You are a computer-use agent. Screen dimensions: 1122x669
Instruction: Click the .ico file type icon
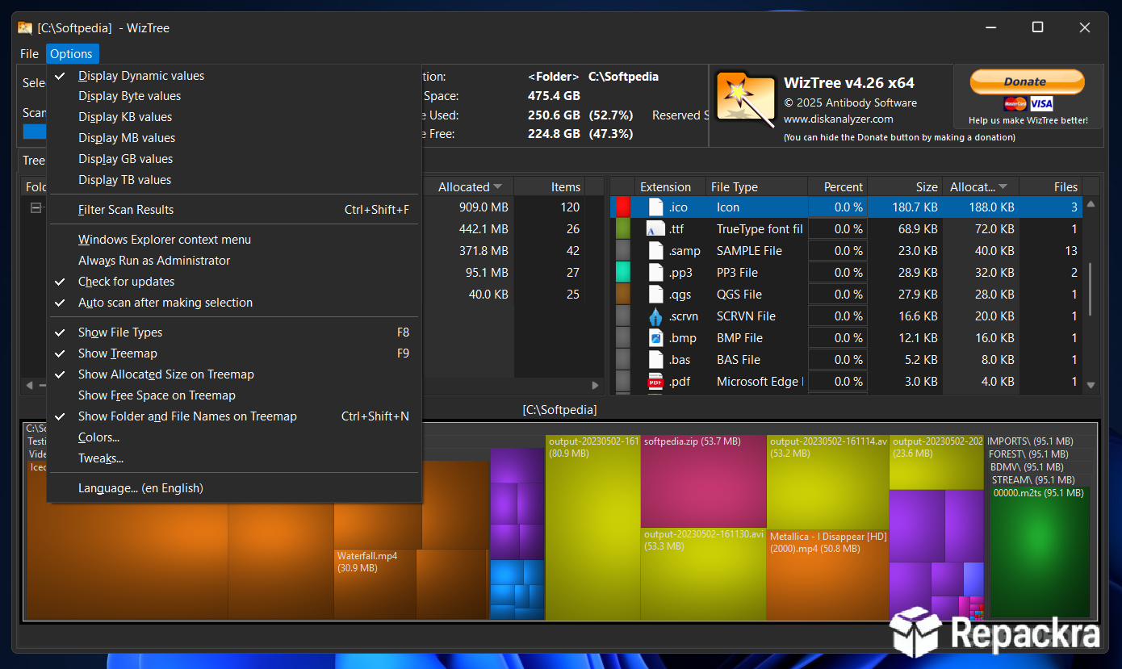coord(655,207)
